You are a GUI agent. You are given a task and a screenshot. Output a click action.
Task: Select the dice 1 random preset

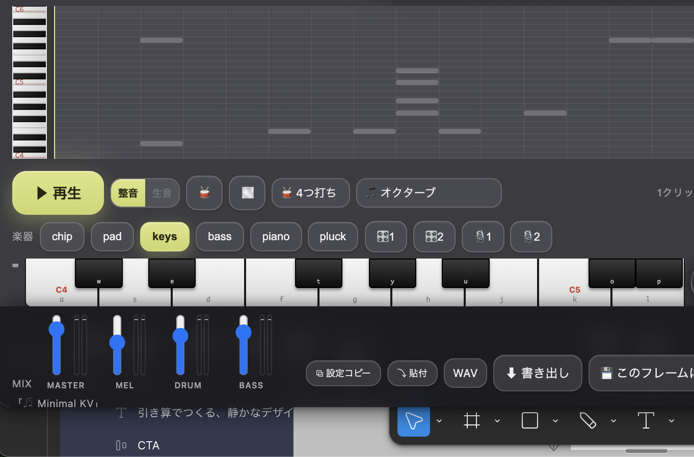click(386, 237)
